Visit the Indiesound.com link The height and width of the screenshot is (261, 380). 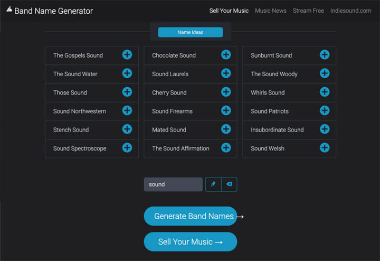click(x=350, y=11)
